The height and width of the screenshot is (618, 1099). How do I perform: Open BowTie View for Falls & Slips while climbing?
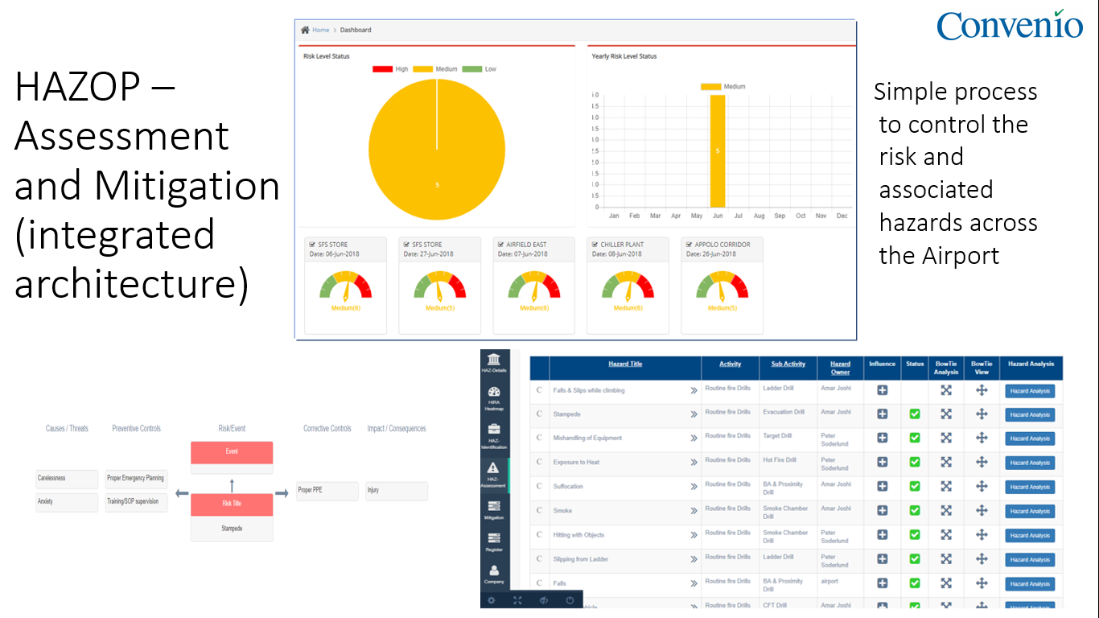982,390
